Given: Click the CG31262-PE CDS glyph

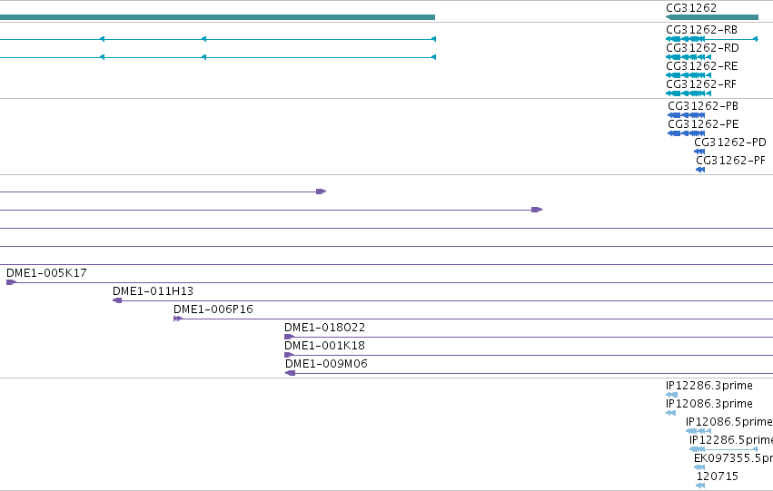Looking at the screenshot, I should coord(686,133).
